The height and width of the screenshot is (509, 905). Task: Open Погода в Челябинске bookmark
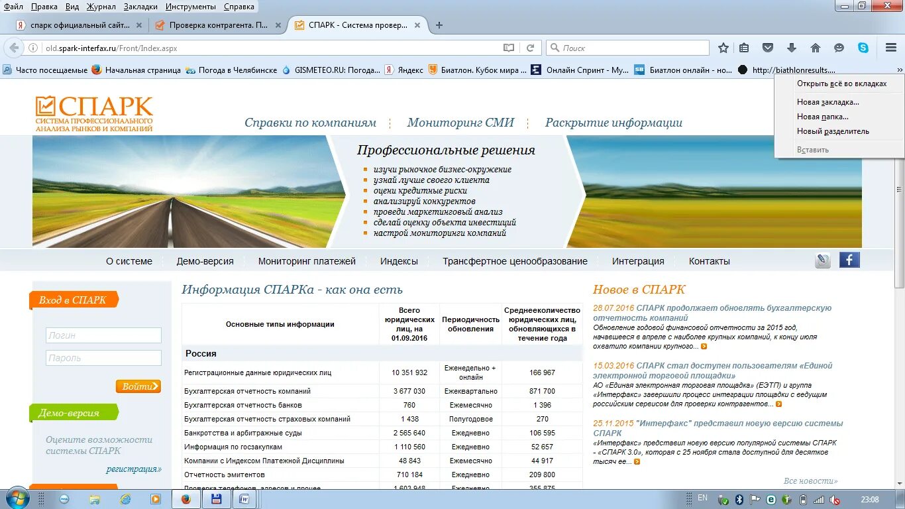point(231,70)
